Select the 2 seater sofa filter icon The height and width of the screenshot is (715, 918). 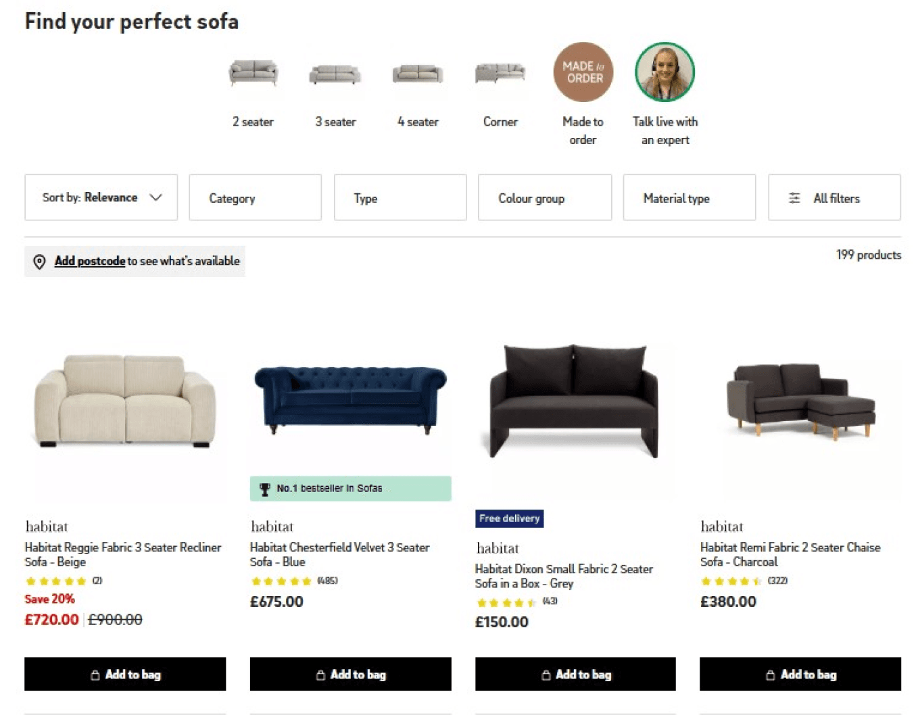tap(253, 74)
